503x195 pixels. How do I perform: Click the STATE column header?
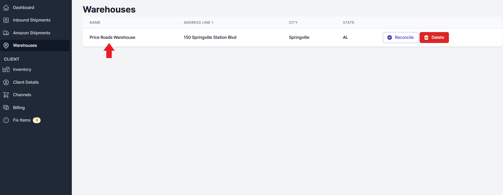(348, 23)
